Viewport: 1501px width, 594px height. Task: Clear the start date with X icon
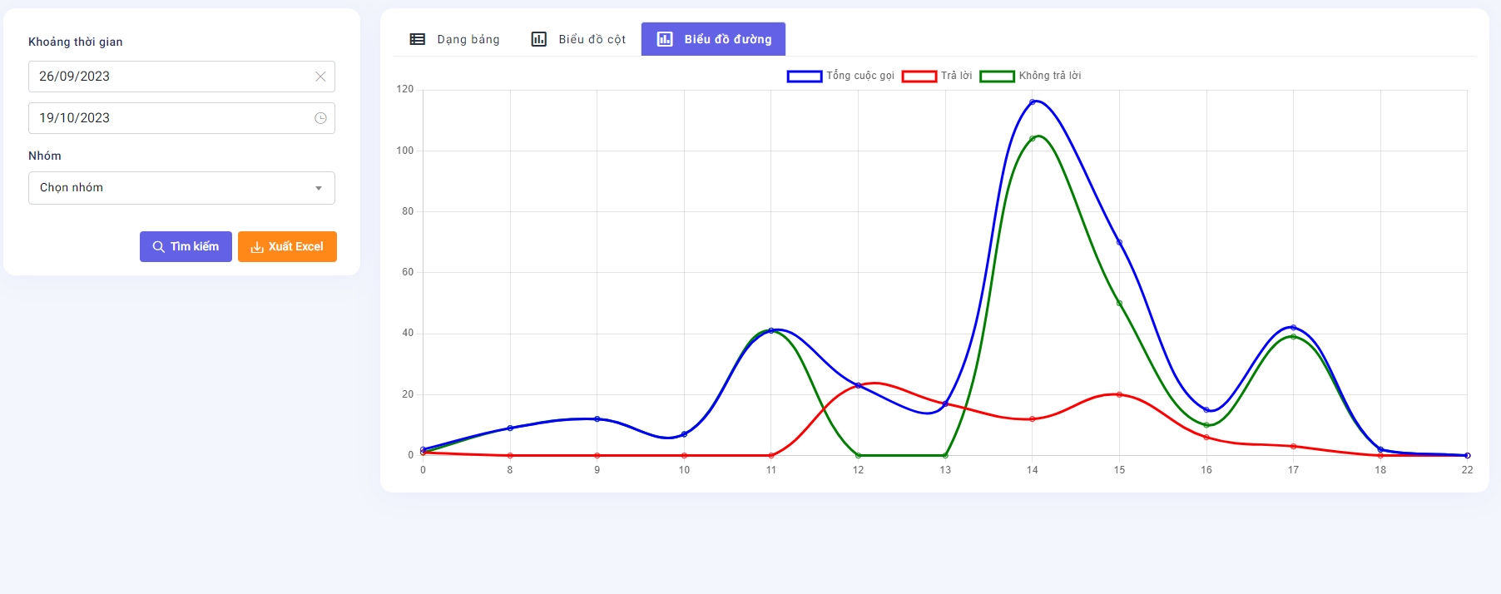pos(320,77)
